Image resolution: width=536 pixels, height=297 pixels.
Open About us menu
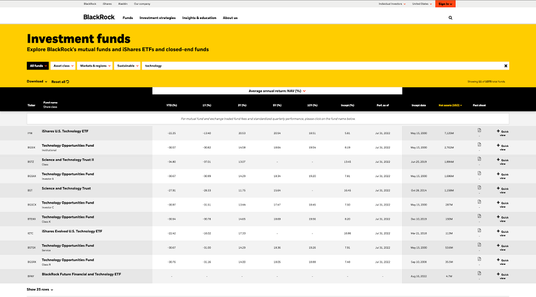pyautogui.click(x=230, y=18)
